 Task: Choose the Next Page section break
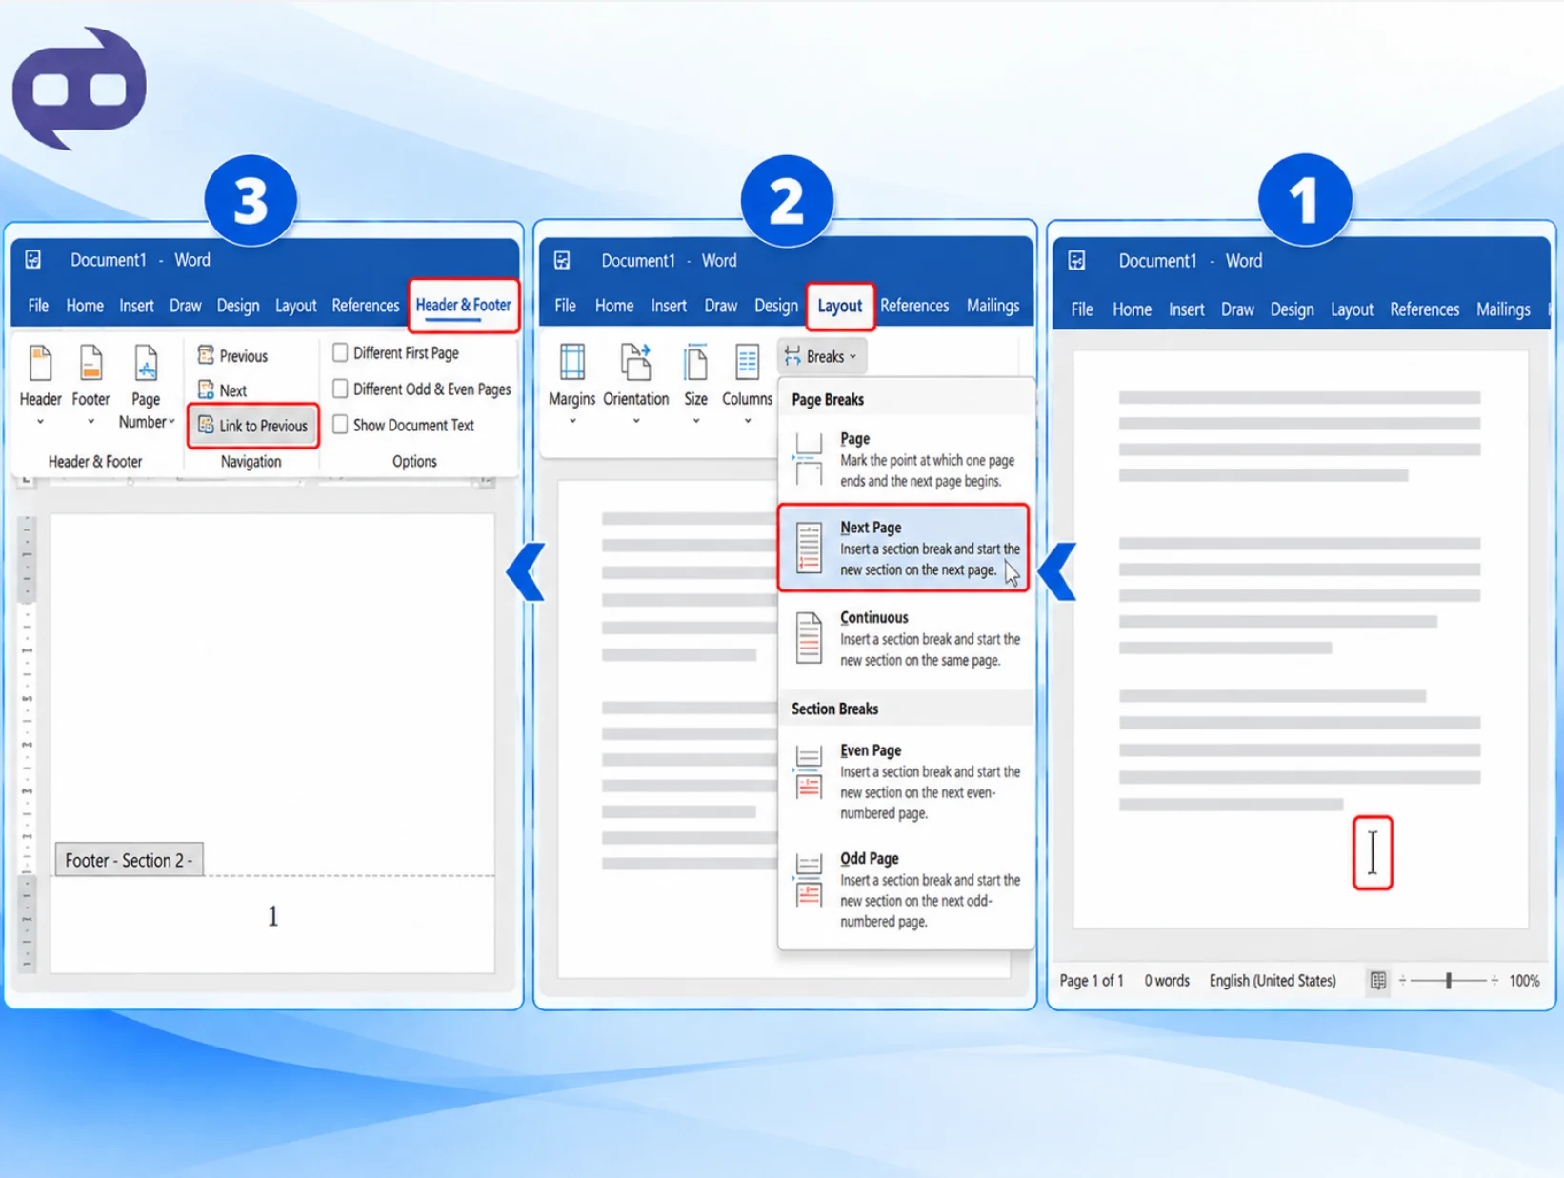904,549
